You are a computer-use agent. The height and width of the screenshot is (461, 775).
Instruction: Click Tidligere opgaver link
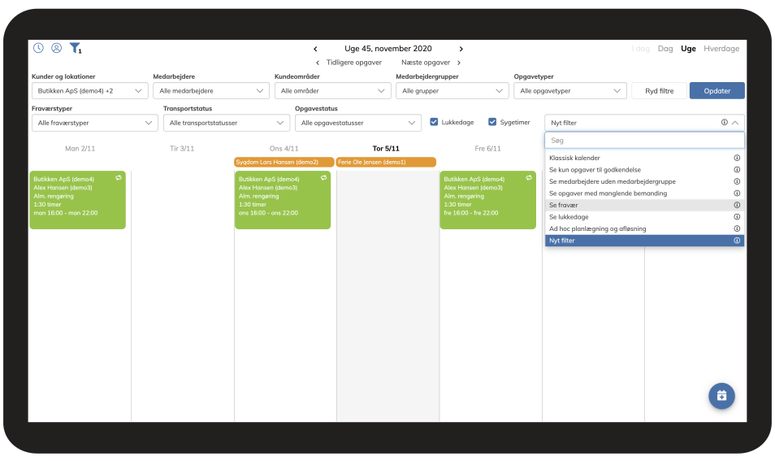point(354,63)
